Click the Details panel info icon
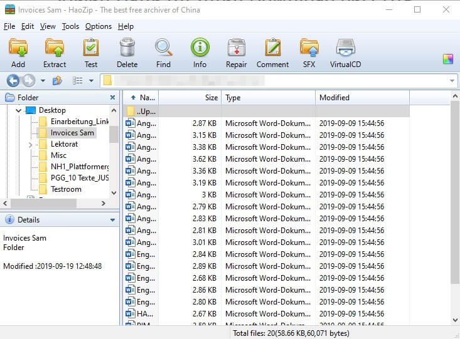This screenshot has width=460, height=339. (9, 219)
